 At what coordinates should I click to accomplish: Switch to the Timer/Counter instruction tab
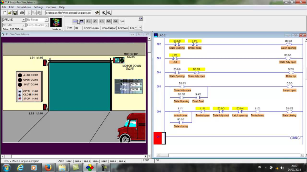click(91, 28)
